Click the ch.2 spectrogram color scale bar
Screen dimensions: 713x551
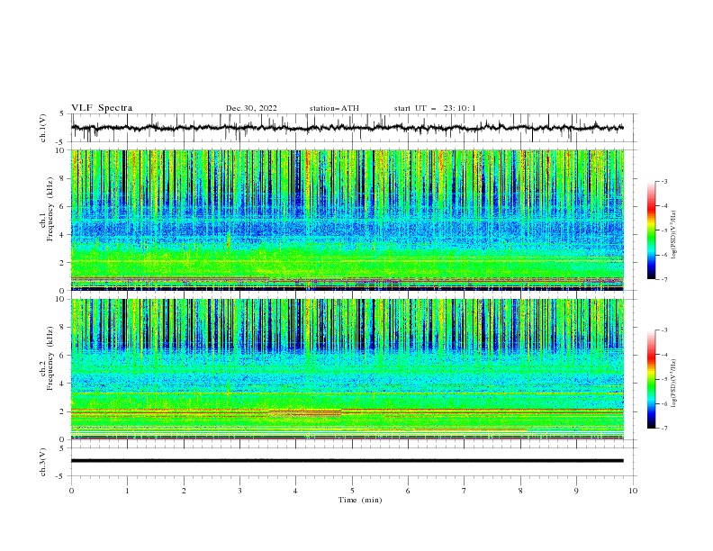coord(651,379)
